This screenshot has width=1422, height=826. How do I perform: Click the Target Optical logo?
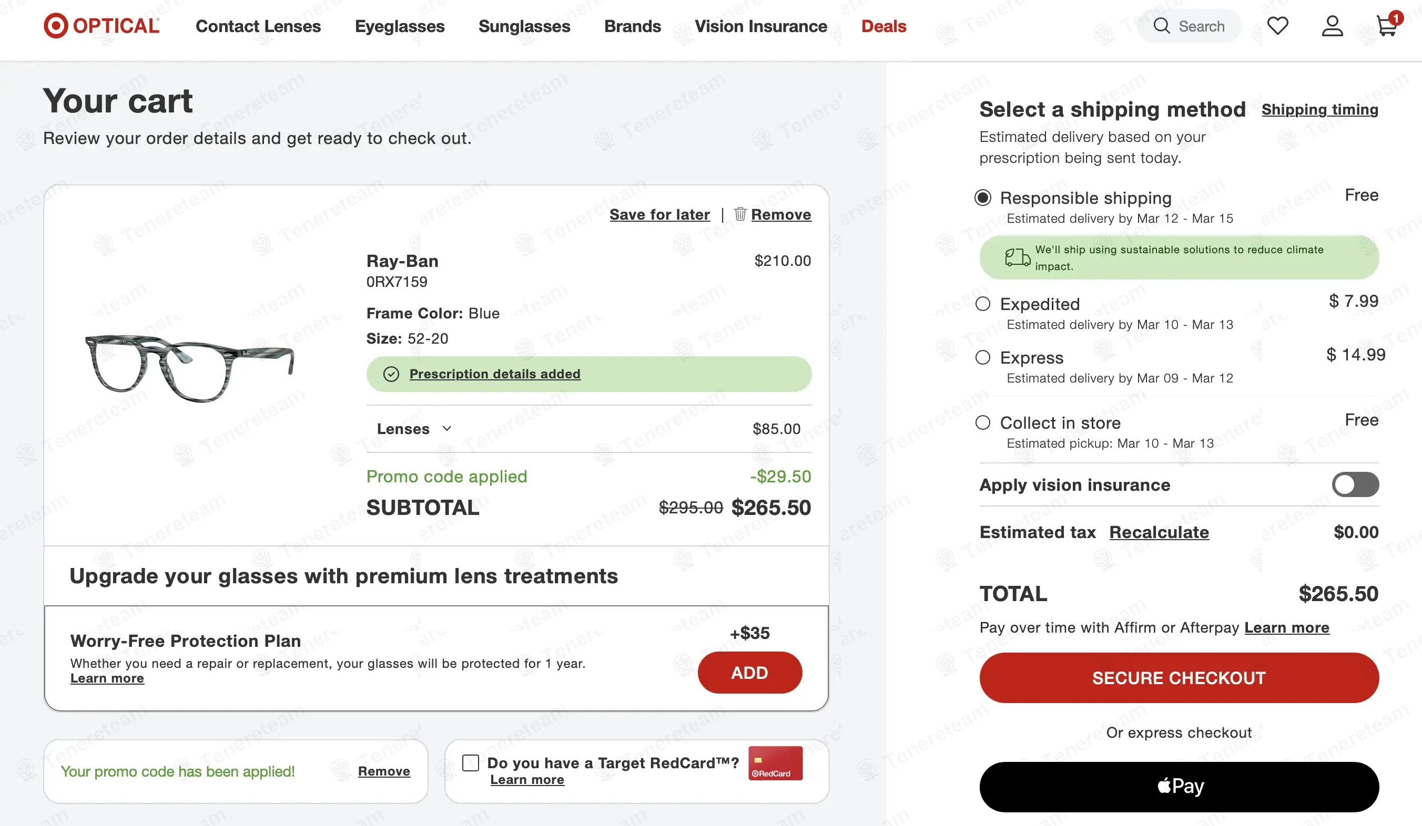pyautogui.click(x=101, y=26)
